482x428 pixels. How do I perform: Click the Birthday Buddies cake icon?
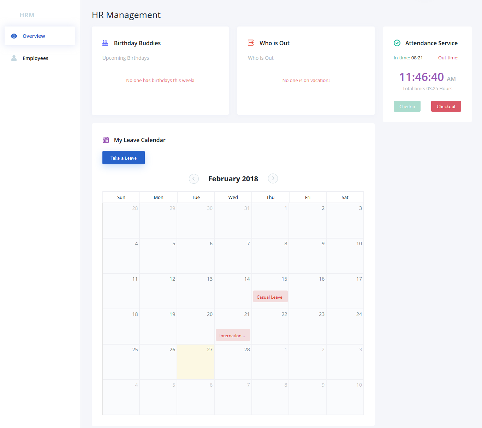pyautogui.click(x=105, y=43)
